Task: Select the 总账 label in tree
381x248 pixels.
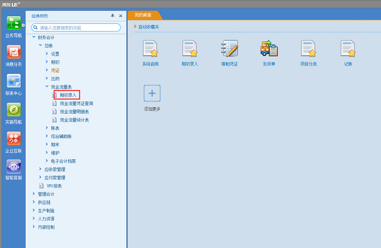Action: (x=48, y=46)
